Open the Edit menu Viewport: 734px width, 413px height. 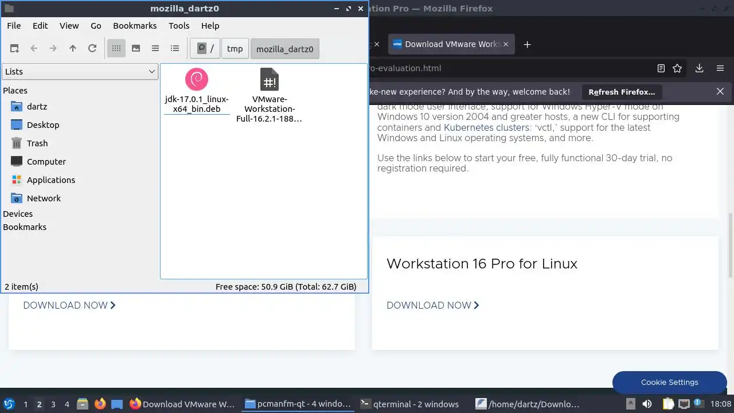tap(40, 26)
